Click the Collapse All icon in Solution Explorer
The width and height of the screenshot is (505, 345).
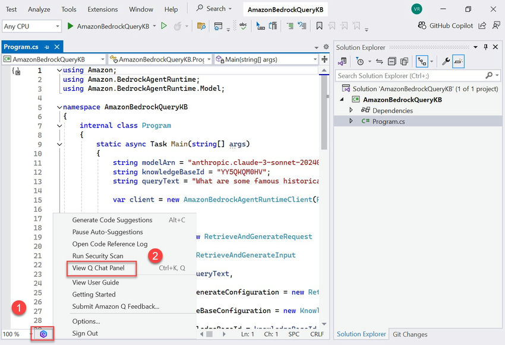392,61
